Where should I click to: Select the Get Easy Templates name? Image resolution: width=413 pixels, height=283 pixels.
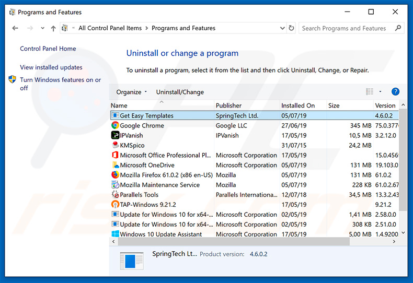pyautogui.click(x=147, y=116)
